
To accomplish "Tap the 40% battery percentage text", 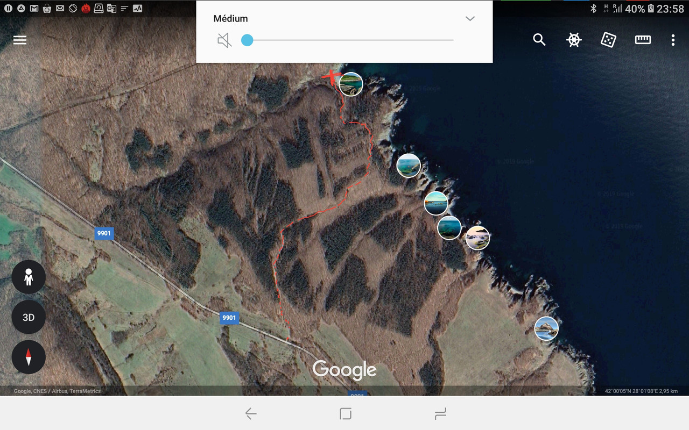I will tap(635, 9).
